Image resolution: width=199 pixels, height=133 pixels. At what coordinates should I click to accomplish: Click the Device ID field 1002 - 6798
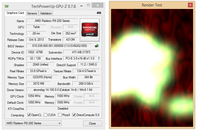35,52
